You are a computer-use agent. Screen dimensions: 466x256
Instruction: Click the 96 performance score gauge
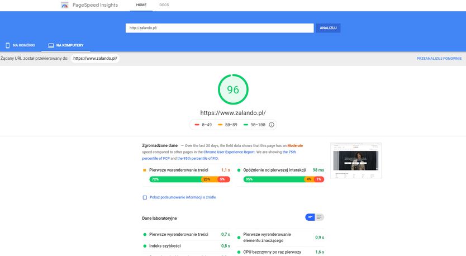click(x=233, y=89)
